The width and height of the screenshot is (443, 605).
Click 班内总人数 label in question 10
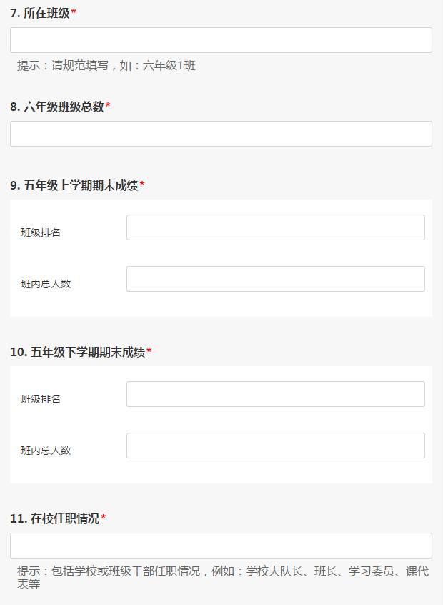point(46,451)
